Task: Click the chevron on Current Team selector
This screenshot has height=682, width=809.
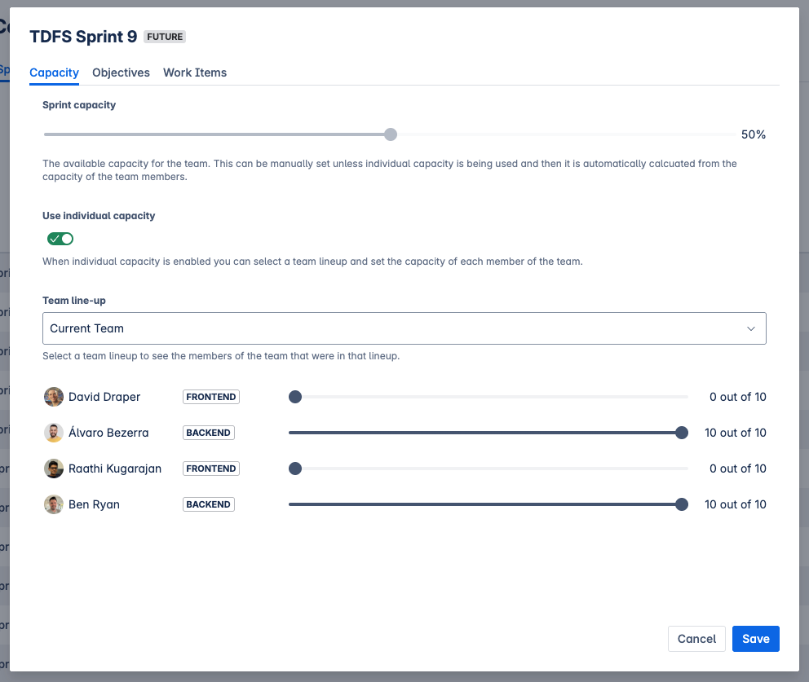Action: 751,328
